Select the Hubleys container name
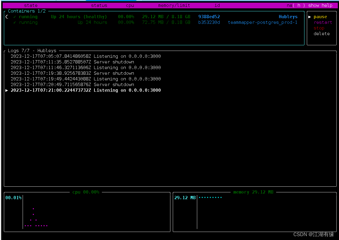Viewport: 339px width, 240px height. click(288, 17)
